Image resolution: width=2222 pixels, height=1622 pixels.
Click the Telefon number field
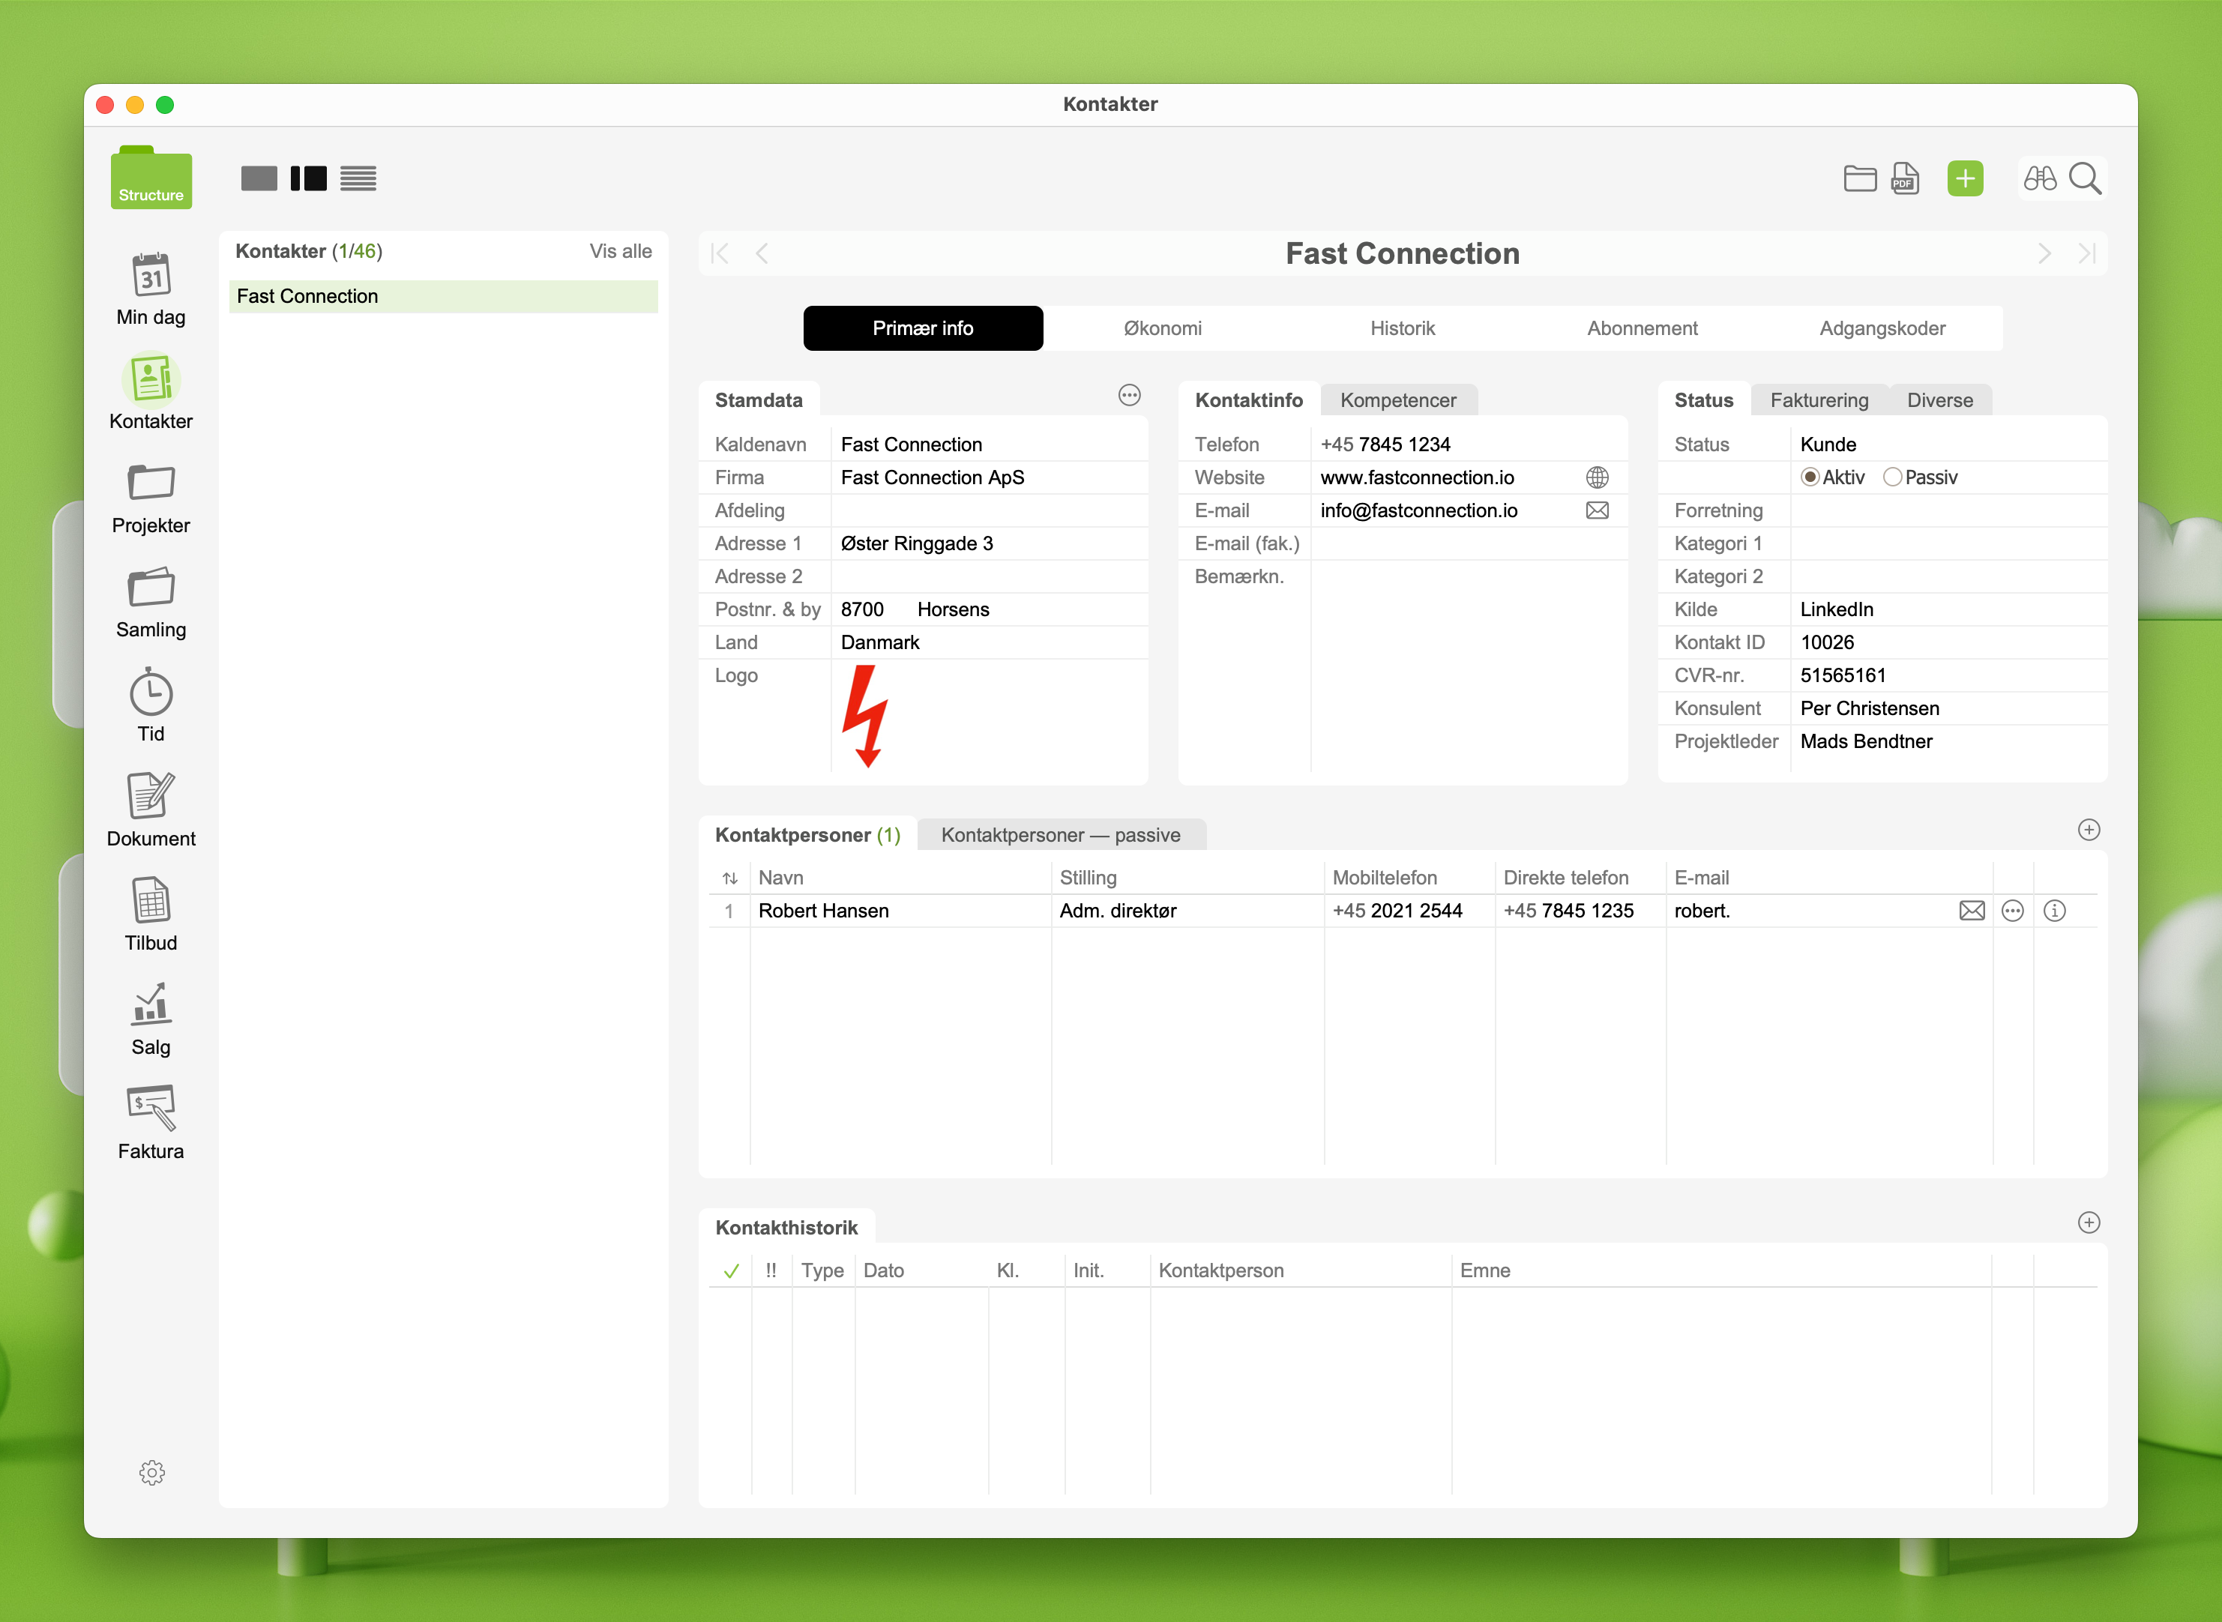tap(1385, 444)
